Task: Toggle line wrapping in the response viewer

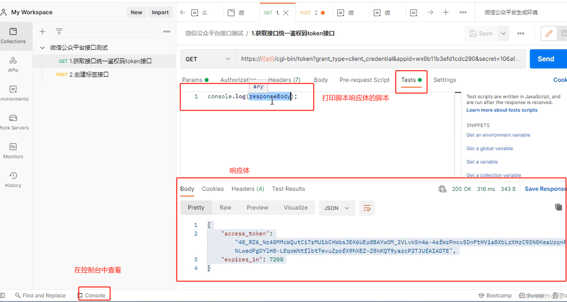Action: (x=367, y=208)
